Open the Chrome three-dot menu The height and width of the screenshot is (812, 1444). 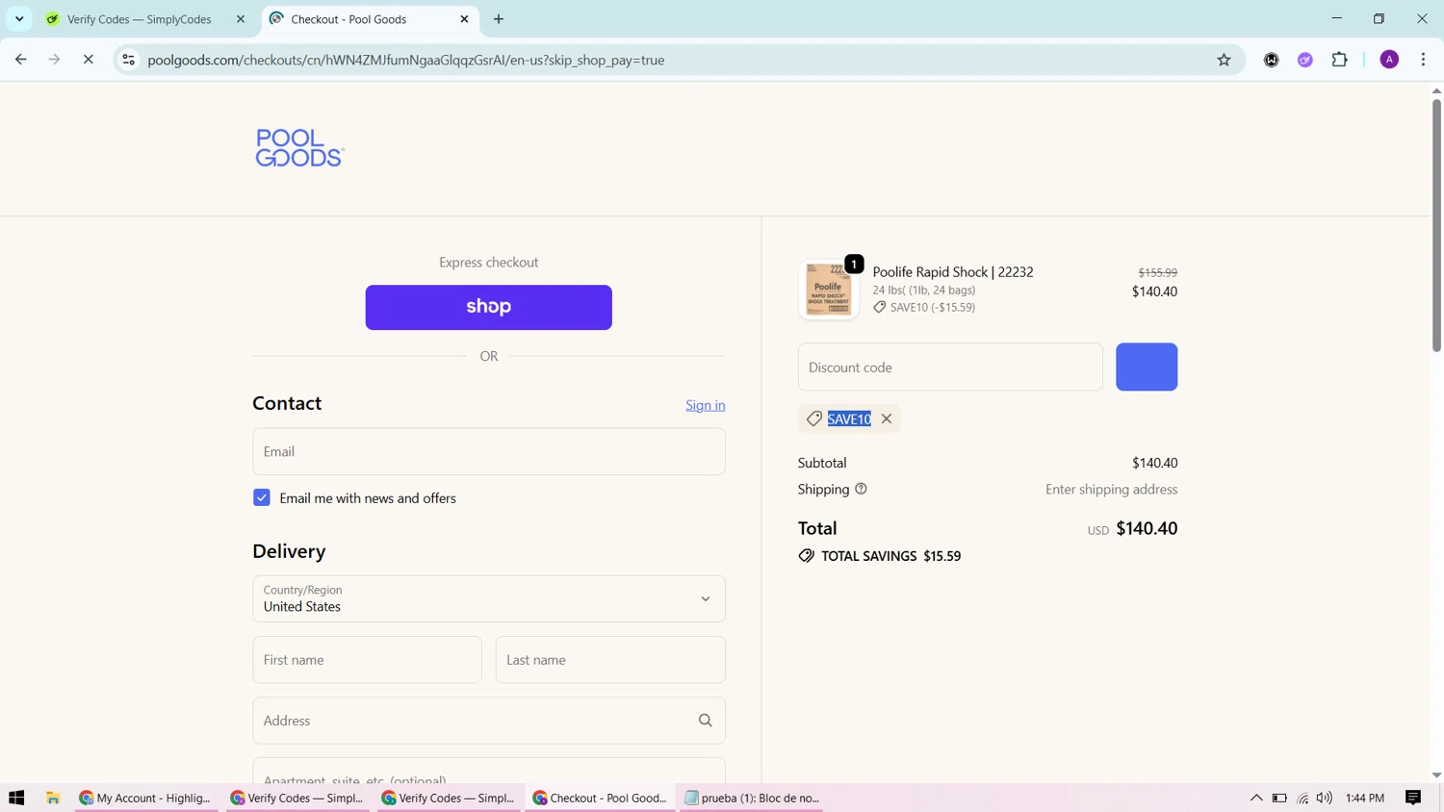tap(1424, 60)
